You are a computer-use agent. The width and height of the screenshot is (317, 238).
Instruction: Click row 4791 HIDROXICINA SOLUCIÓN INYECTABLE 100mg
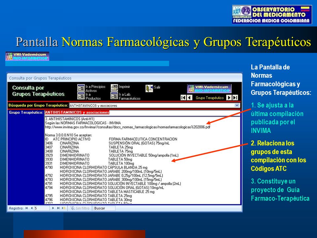(113, 184)
